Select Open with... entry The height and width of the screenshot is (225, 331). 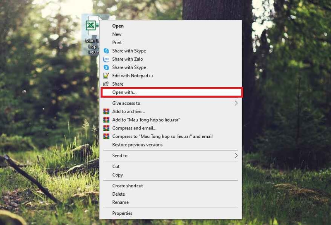tap(172, 92)
